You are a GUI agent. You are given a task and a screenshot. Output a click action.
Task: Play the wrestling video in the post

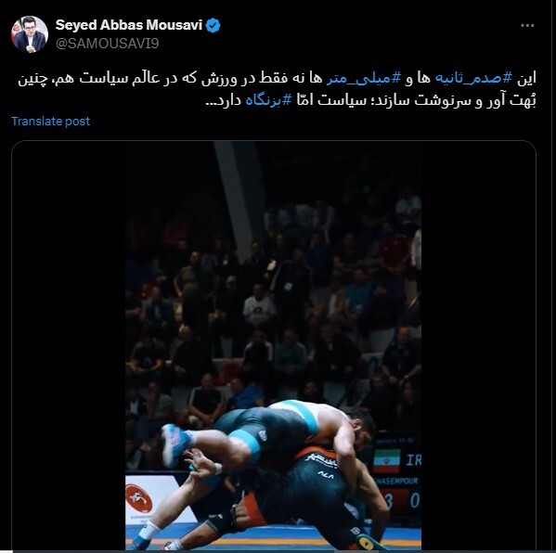274,345
